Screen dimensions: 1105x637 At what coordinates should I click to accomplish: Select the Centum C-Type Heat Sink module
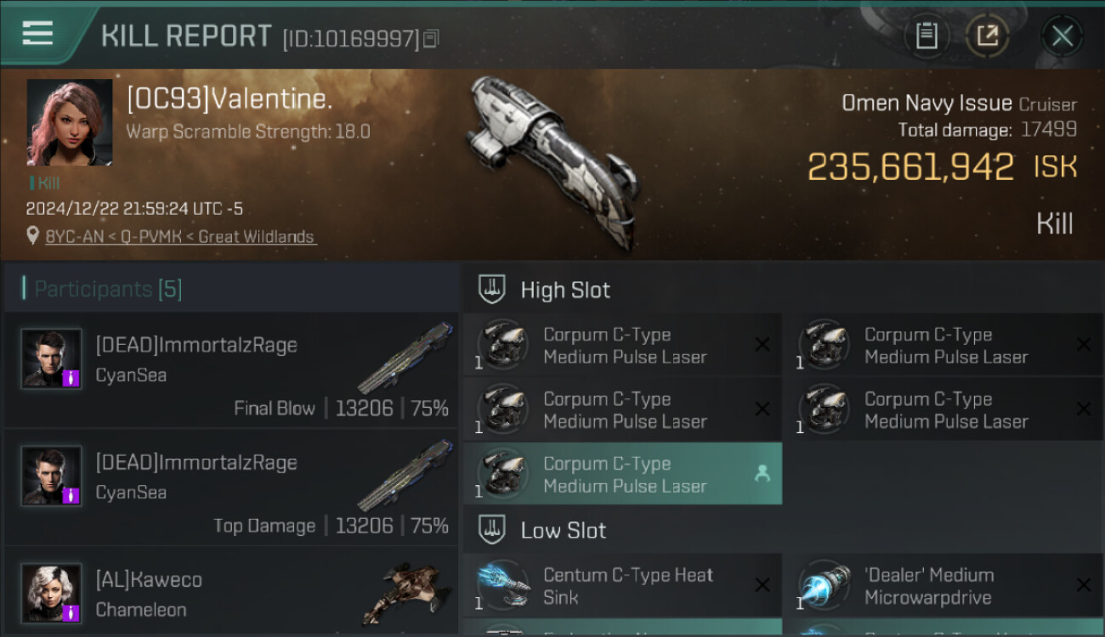[622, 585]
